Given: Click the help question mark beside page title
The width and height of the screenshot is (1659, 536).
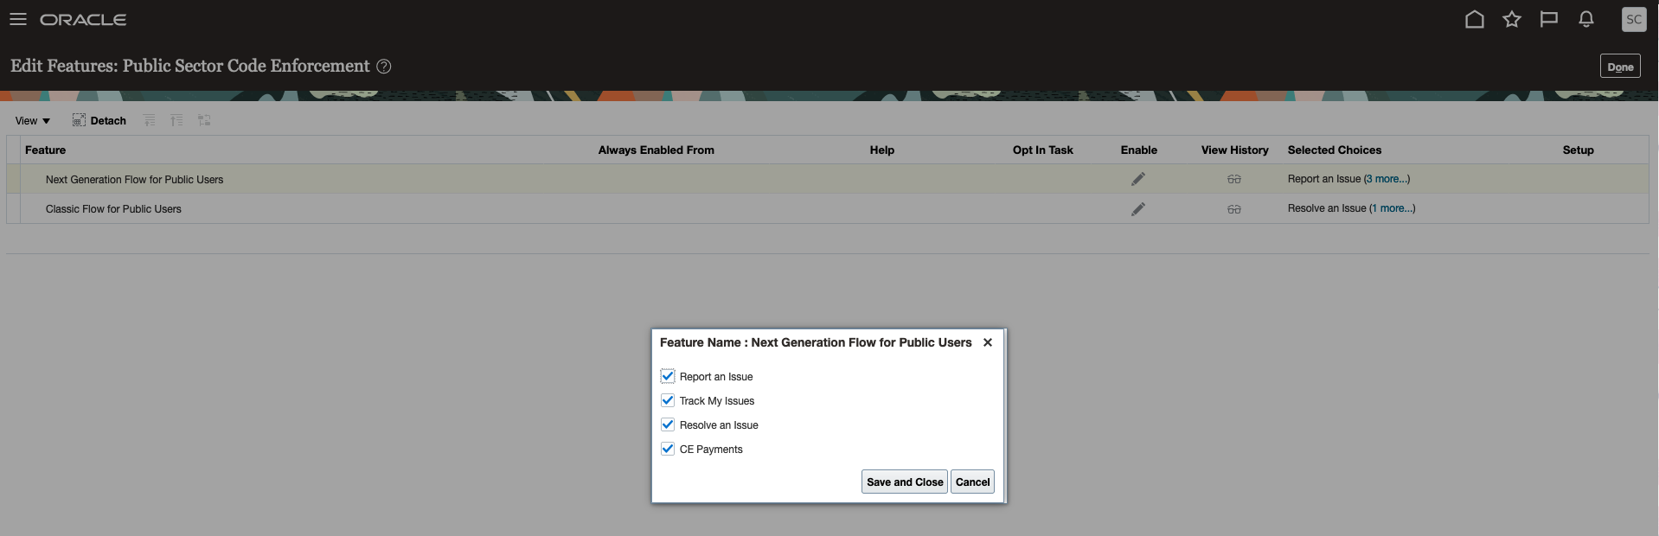Looking at the screenshot, I should coord(384,67).
